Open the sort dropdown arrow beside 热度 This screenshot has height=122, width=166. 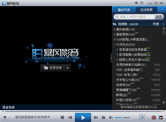(x=163, y=24)
